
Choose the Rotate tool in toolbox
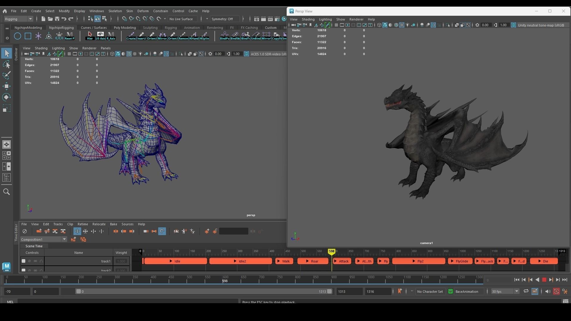7,97
